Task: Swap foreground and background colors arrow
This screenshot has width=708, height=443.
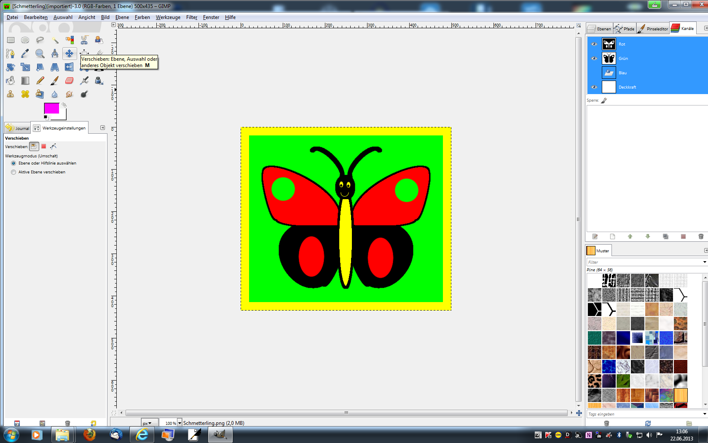Action: click(64, 105)
